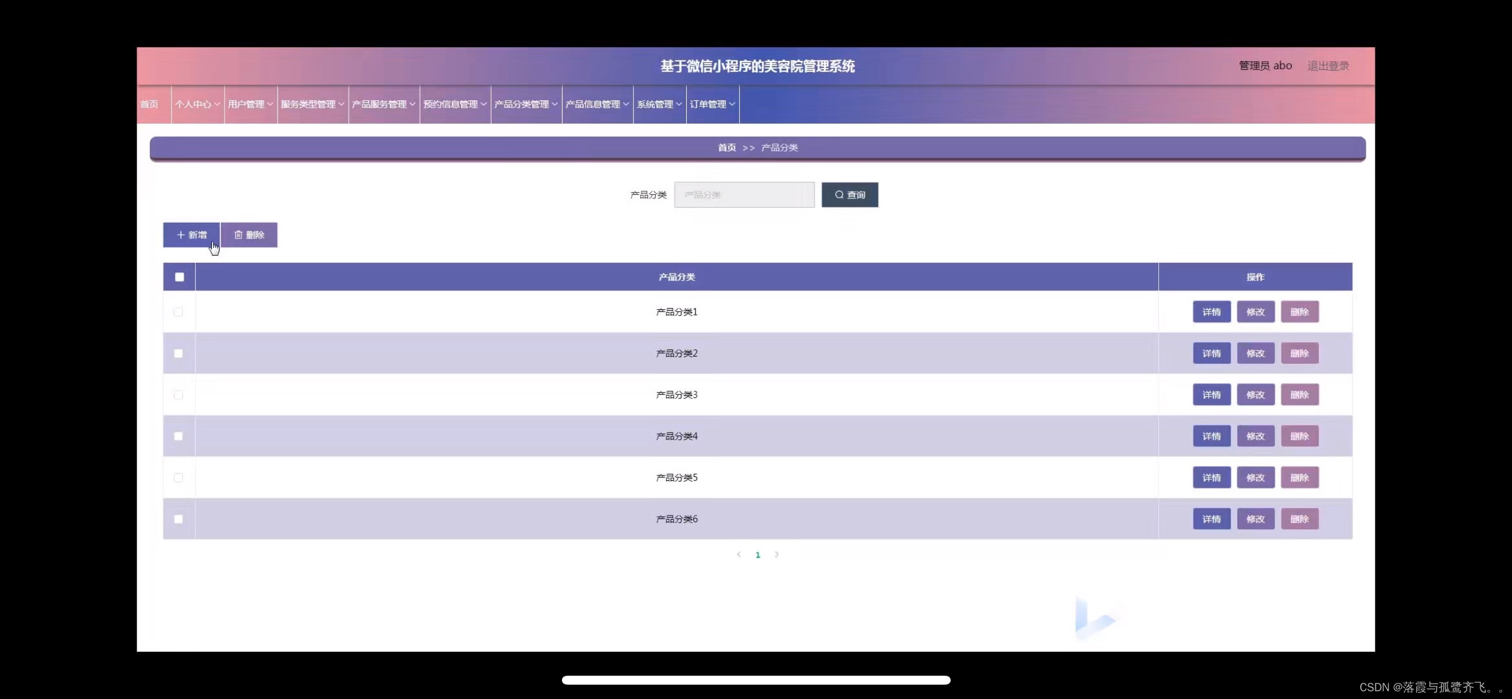
Task: Open 详情 for 产品分类2
Action: [1212, 353]
